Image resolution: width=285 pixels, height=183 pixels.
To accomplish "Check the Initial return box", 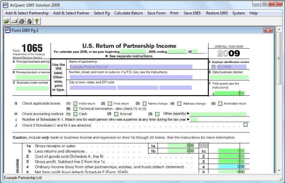I will [75, 104].
